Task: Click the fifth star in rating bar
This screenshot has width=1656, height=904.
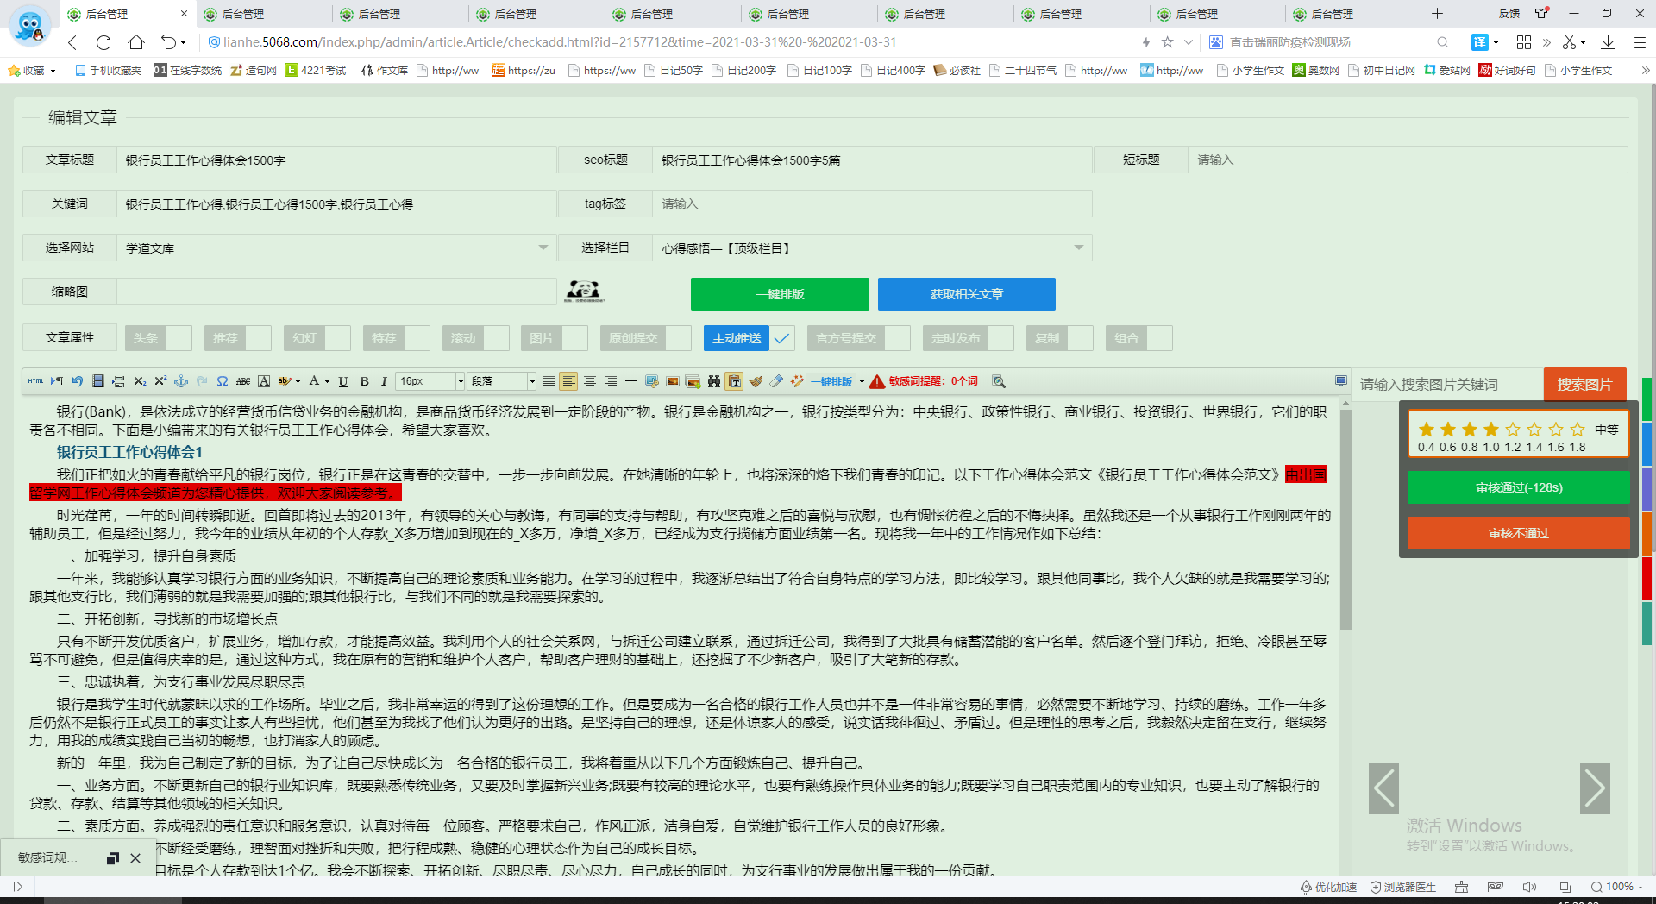Action: pyautogui.click(x=1513, y=430)
